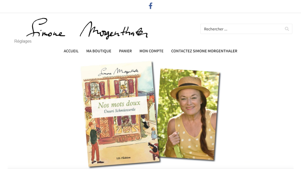Click the search magnifier icon
The height and width of the screenshot is (169, 301).
287,29
